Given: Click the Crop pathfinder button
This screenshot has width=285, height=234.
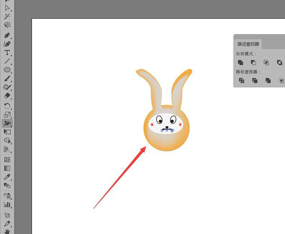Looking at the screenshot, I should [281, 81].
